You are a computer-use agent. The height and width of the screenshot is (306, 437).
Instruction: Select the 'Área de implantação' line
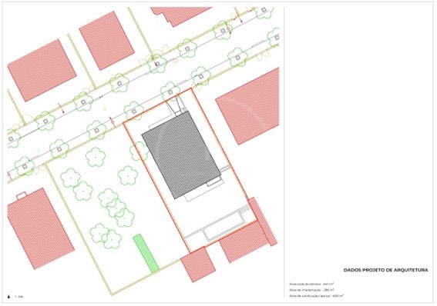tap(312, 290)
